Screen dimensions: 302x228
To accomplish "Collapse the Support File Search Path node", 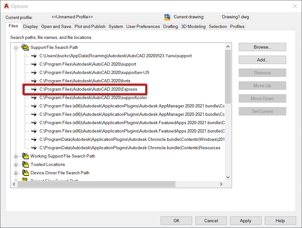I will click(x=16, y=48).
